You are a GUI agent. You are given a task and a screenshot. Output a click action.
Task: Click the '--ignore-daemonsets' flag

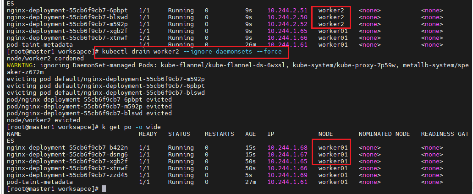click(218, 52)
